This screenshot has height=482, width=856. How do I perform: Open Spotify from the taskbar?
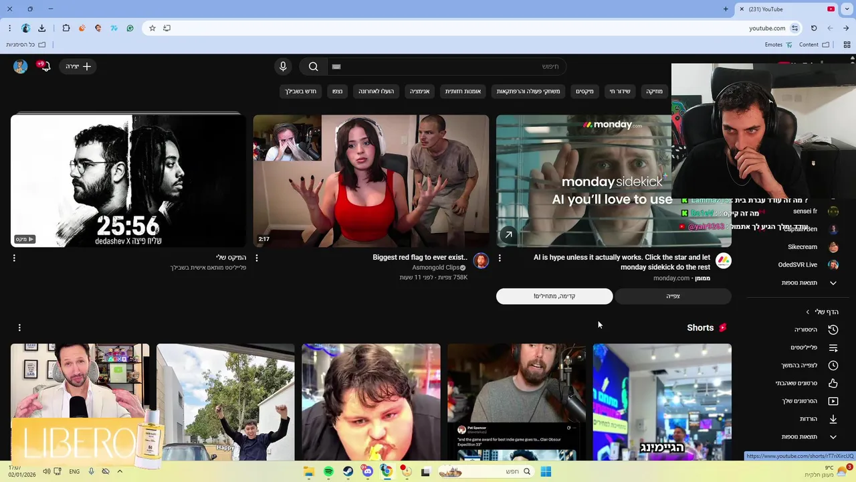pos(328,472)
